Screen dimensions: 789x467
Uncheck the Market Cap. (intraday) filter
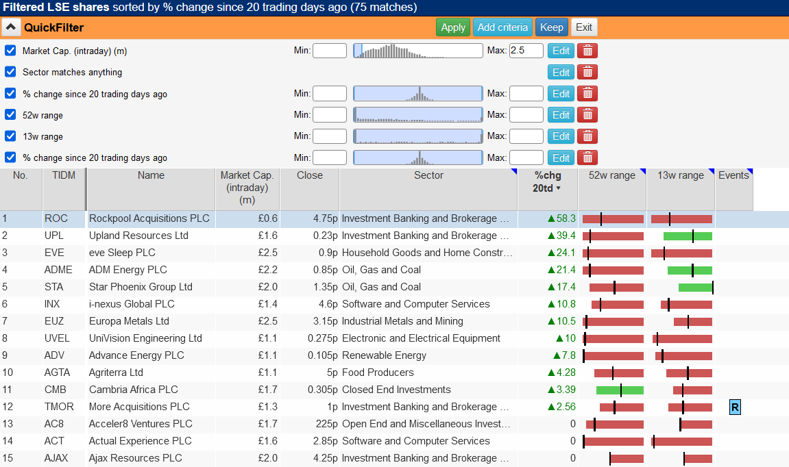(x=10, y=51)
